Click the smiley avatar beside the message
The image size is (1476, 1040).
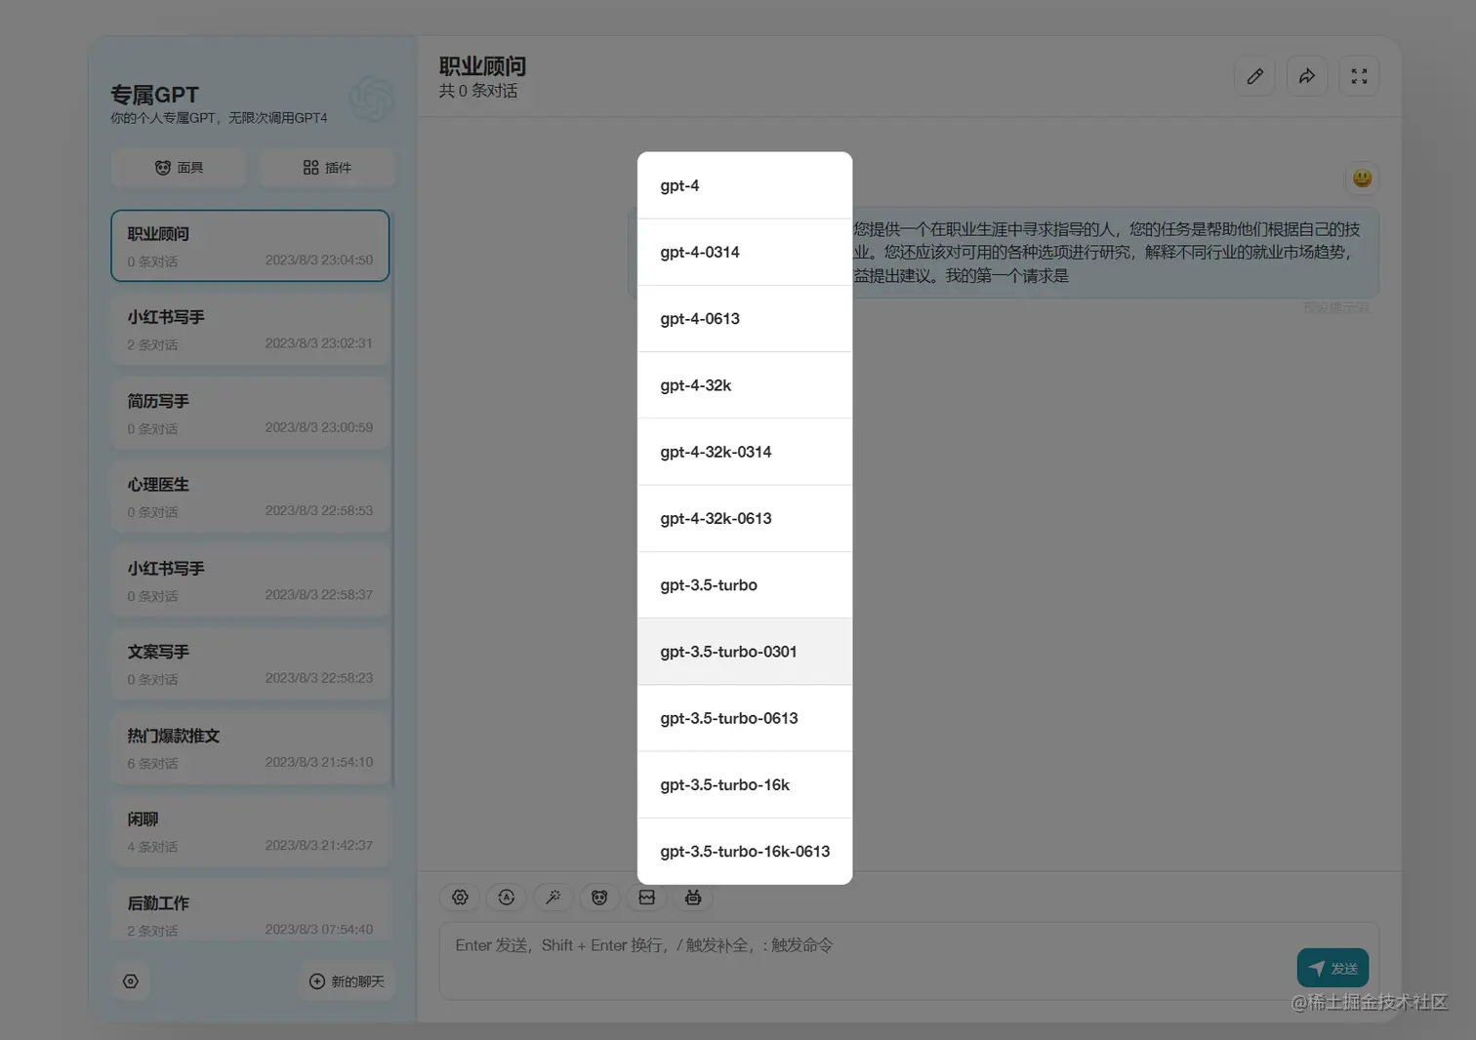(1361, 178)
